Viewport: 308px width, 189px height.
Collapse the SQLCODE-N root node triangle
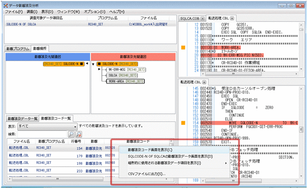click(93, 64)
